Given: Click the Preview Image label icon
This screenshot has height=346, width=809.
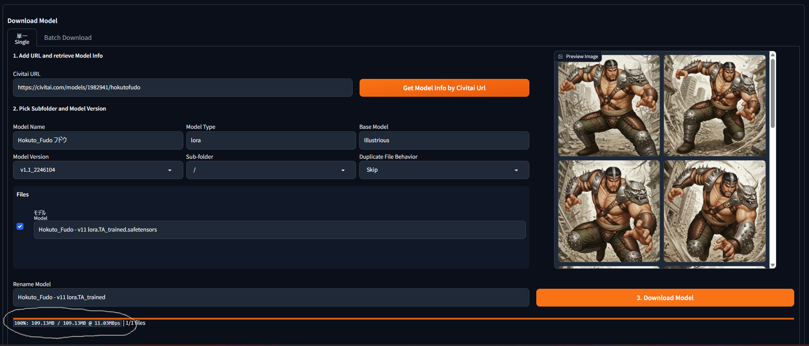Looking at the screenshot, I should click(561, 57).
